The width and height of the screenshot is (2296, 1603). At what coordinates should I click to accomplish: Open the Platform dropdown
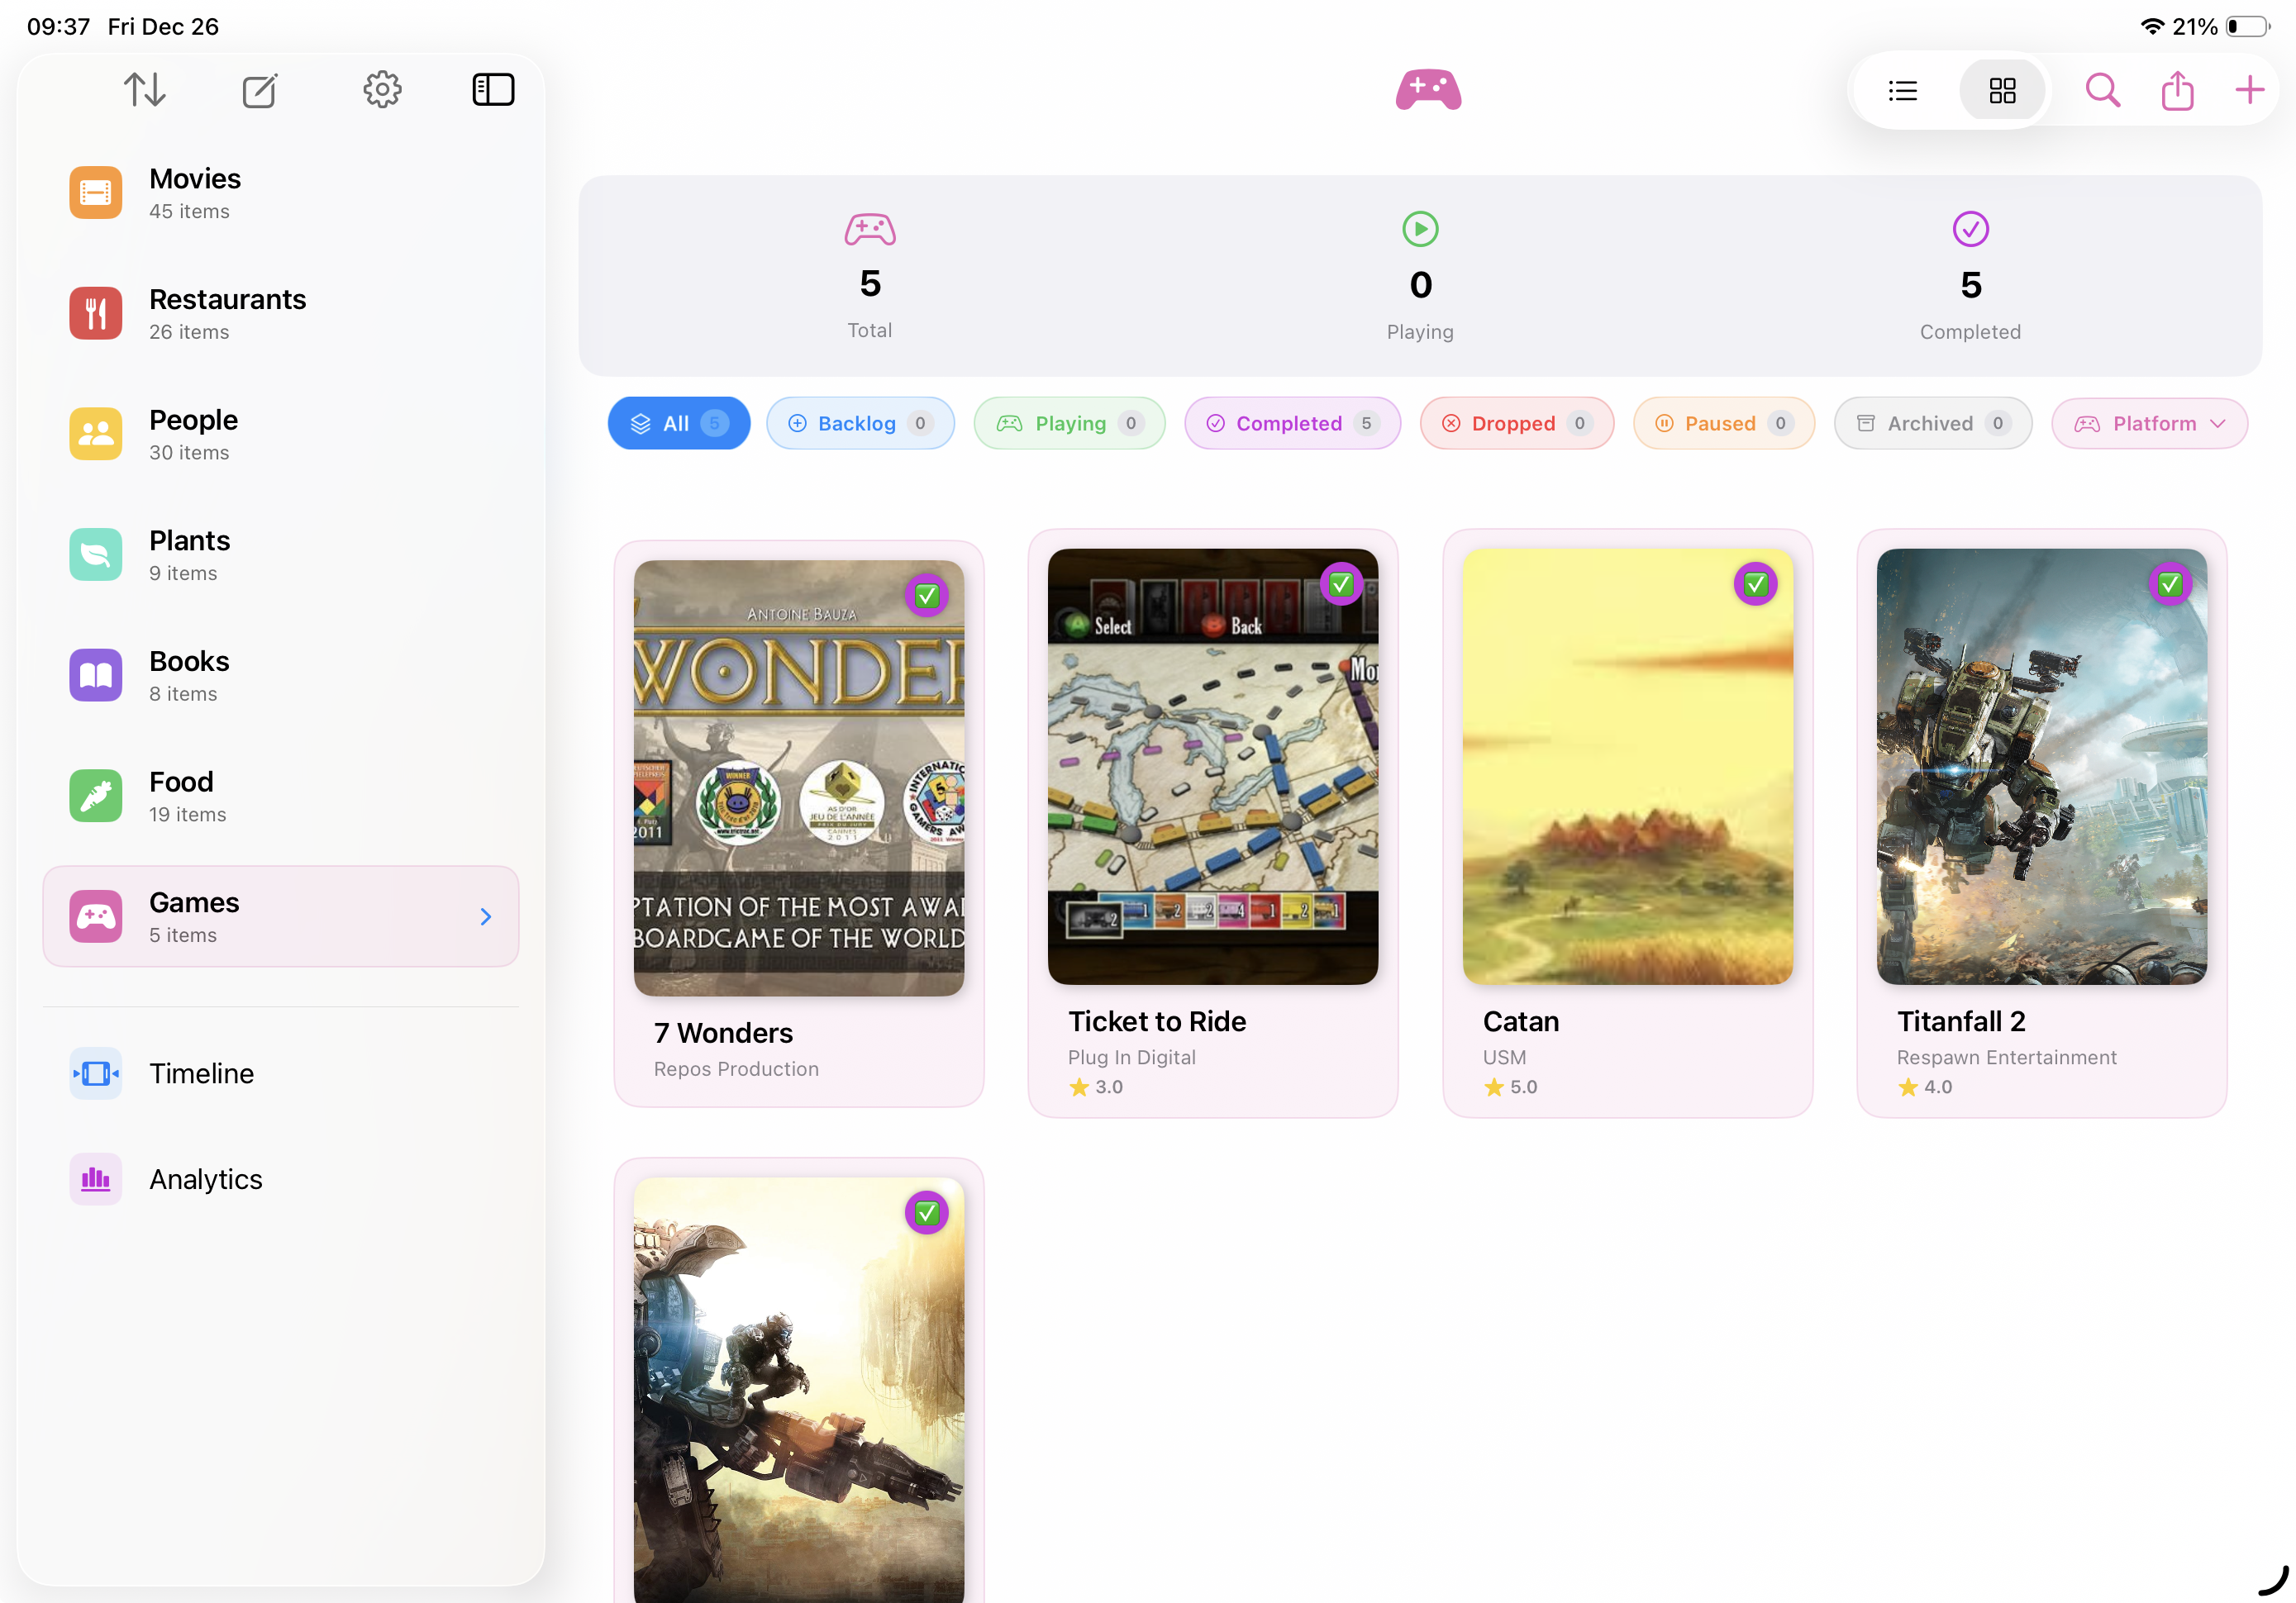click(2149, 423)
